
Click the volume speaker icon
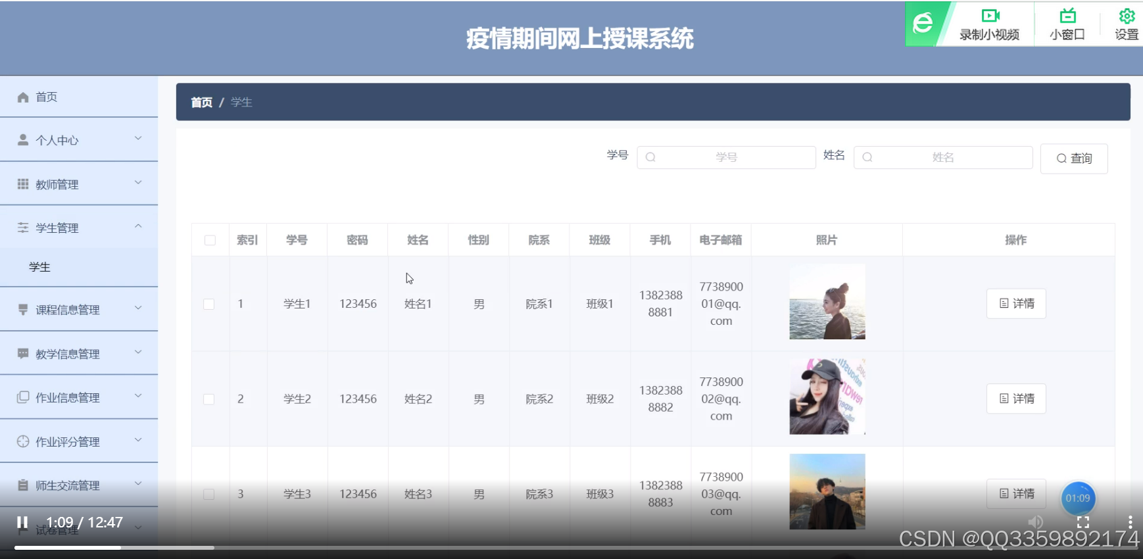click(x=1036, y=522)
